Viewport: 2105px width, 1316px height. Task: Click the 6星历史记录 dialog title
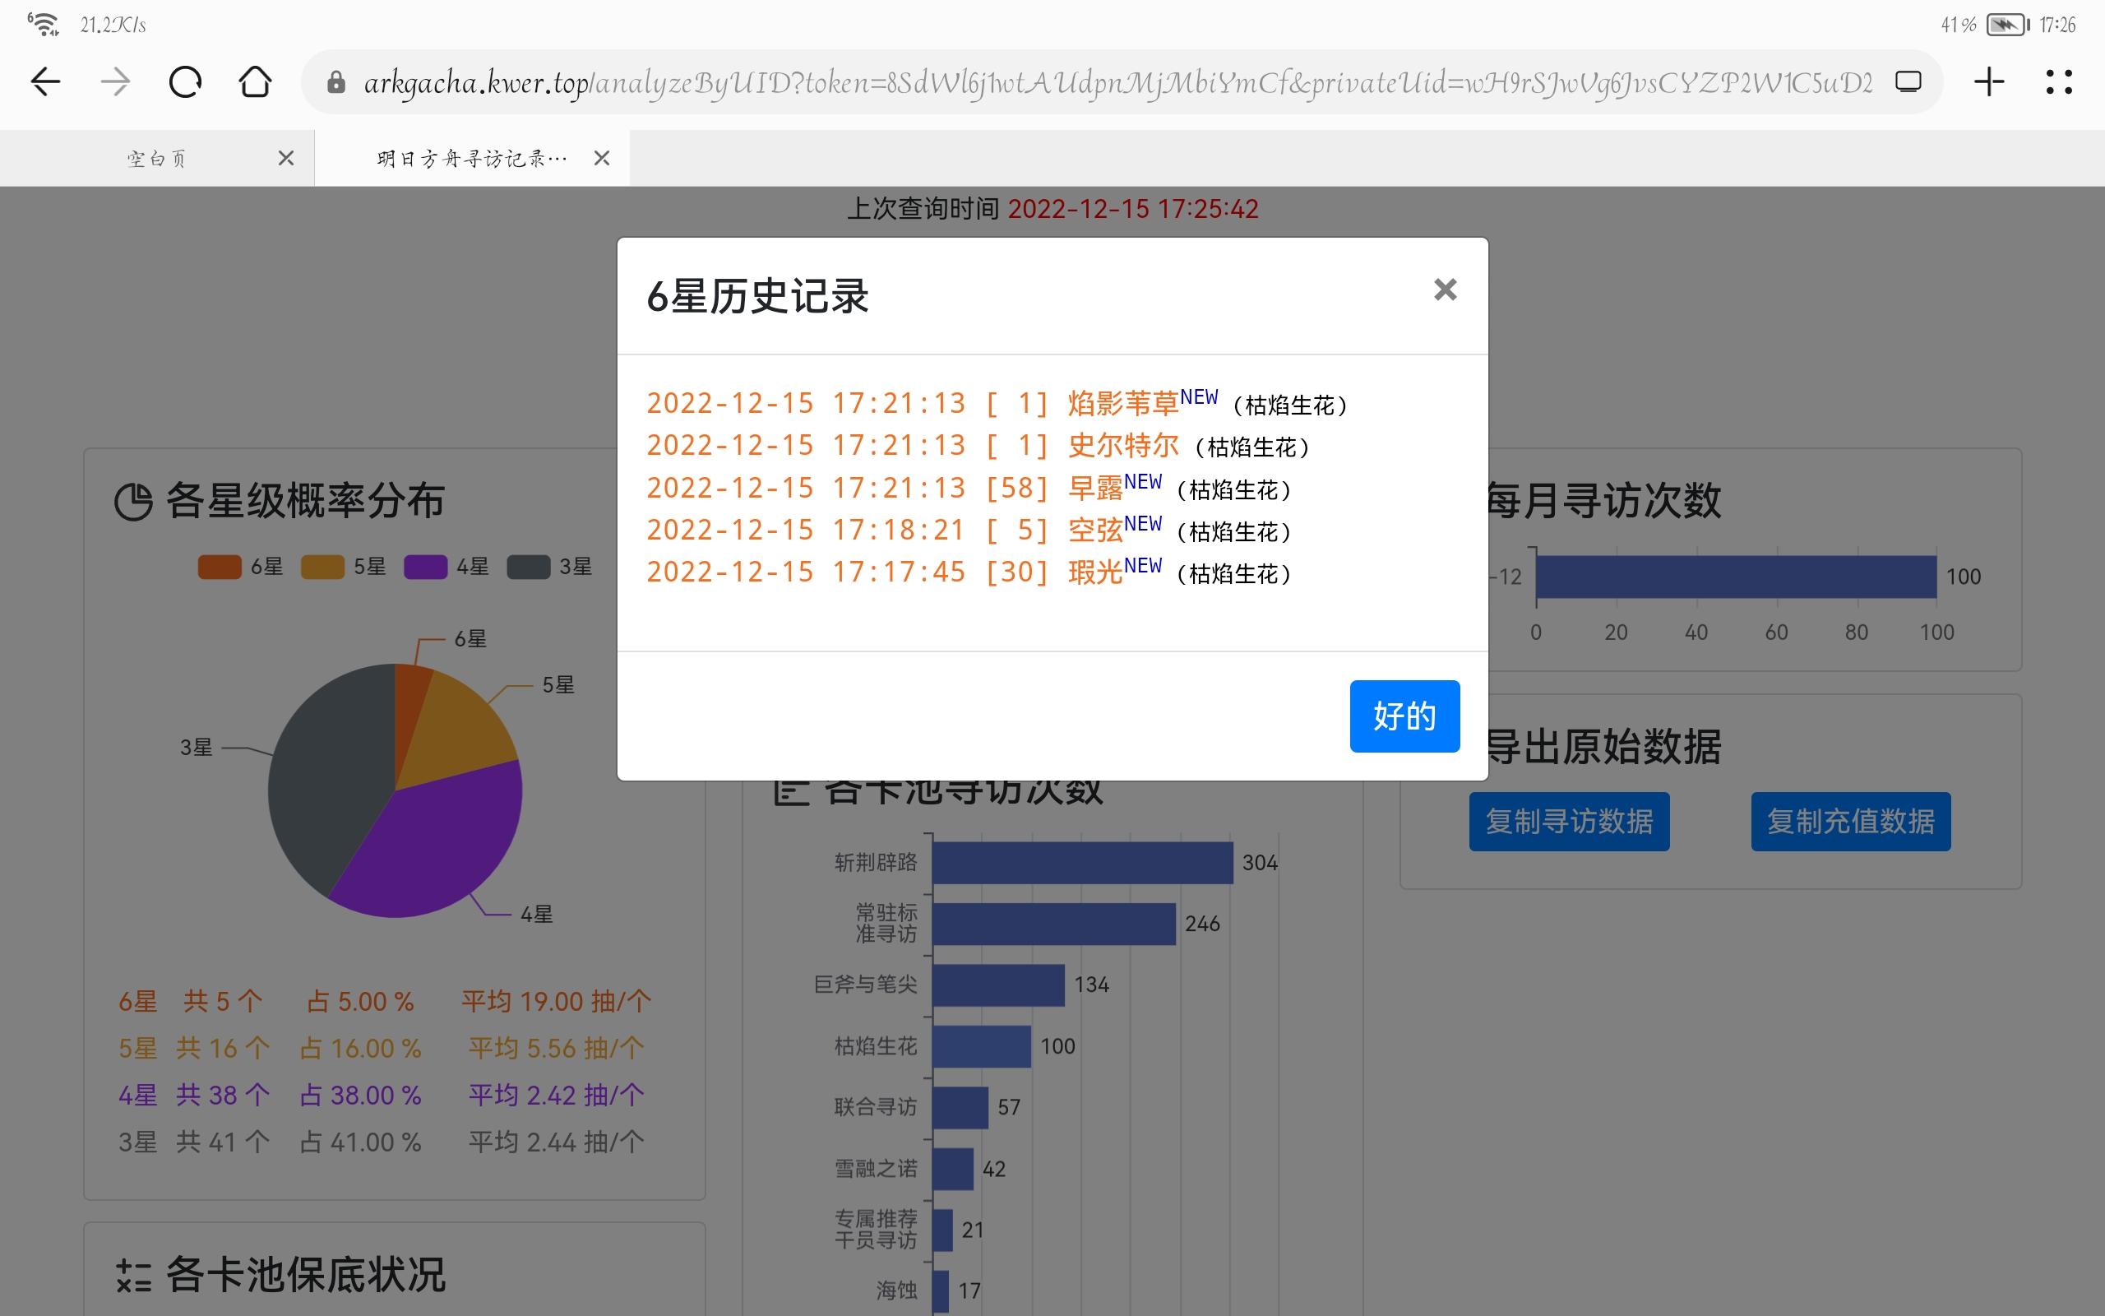757,296
